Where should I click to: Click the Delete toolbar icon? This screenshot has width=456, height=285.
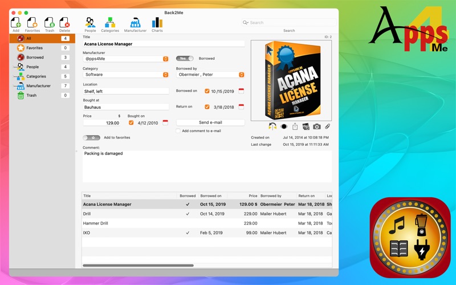click(x=64, y=23)
